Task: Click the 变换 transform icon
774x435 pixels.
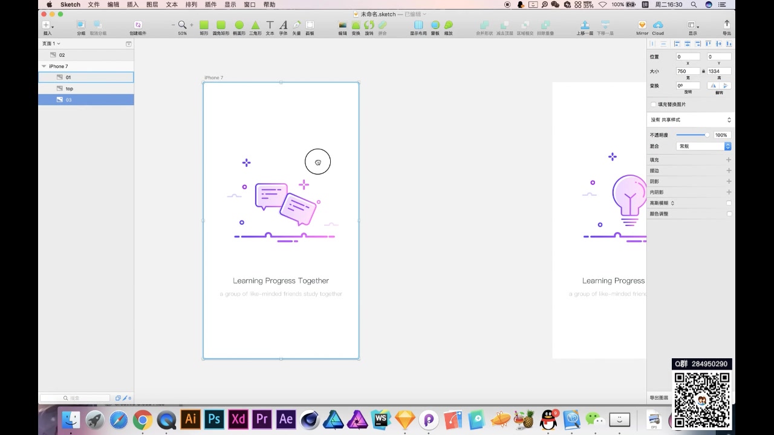Action: click(x=356, y=25)
